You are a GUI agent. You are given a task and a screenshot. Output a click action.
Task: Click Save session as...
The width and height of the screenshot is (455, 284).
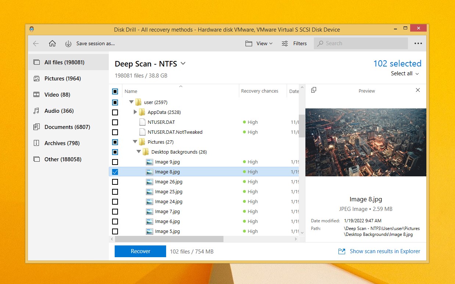click(96, 43)
